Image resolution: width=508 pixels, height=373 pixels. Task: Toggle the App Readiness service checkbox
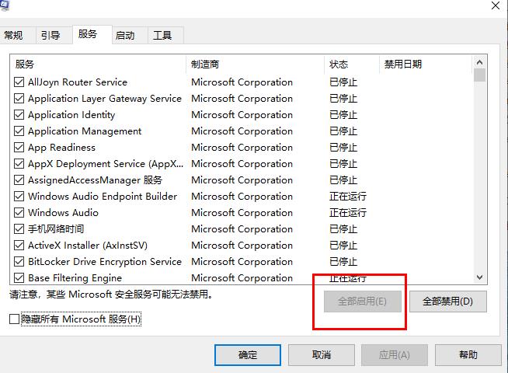tap(19, 148)
